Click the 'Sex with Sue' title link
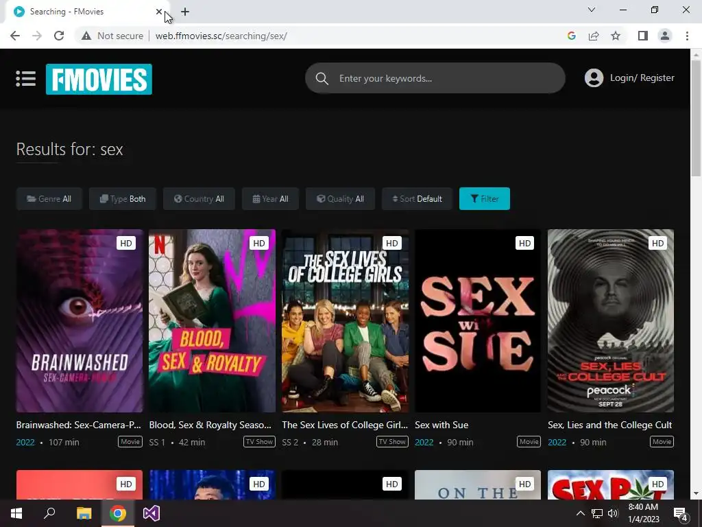This screenshot has height=527, width=702. click(441, 425)
